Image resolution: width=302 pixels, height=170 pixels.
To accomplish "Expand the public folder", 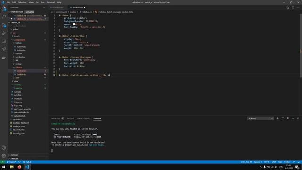I will coord(16,29).
